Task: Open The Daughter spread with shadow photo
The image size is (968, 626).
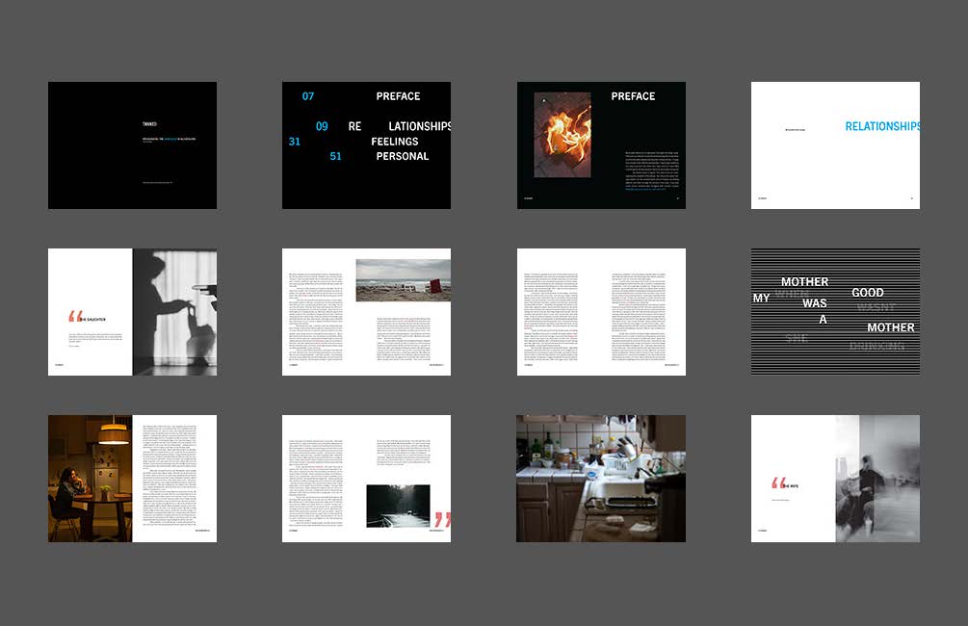Action: tap(132, 311)
